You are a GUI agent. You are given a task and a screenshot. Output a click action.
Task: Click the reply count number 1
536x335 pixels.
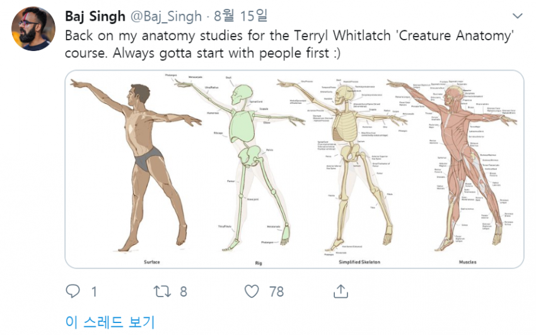94,292
